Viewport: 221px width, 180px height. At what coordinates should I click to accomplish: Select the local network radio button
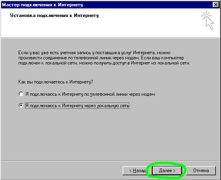click(x=21, y=105)
